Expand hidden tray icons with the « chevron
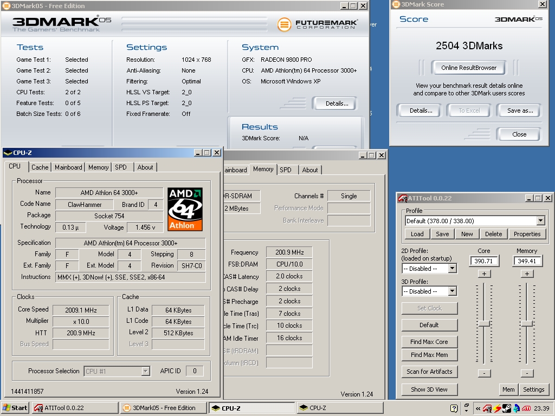 click(x=478, y=408)
